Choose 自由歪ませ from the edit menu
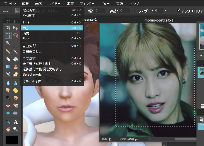The width and height of the screenshot is (204, 146). (52, 51)
